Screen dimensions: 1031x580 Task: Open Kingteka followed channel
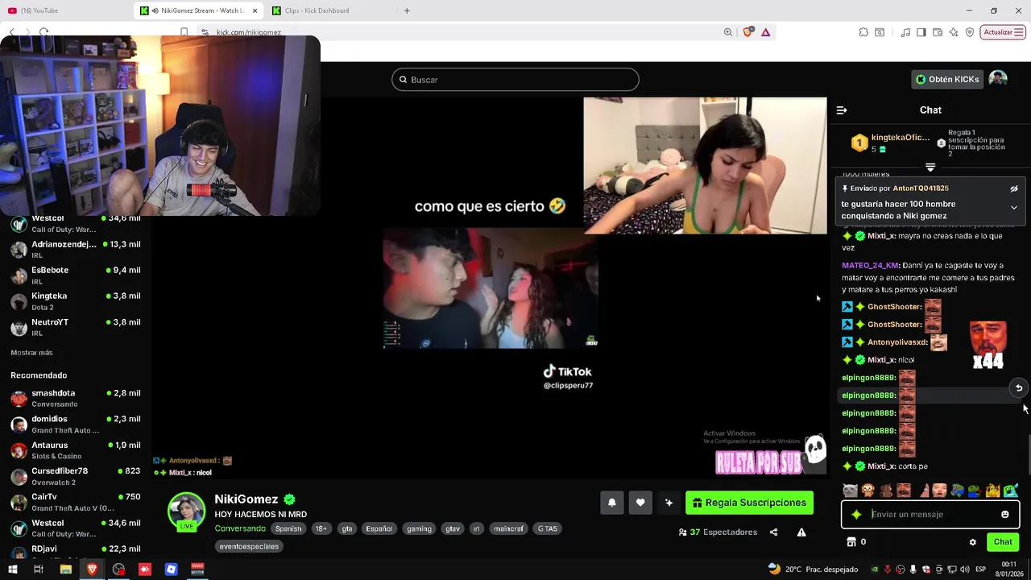point(76,301)
